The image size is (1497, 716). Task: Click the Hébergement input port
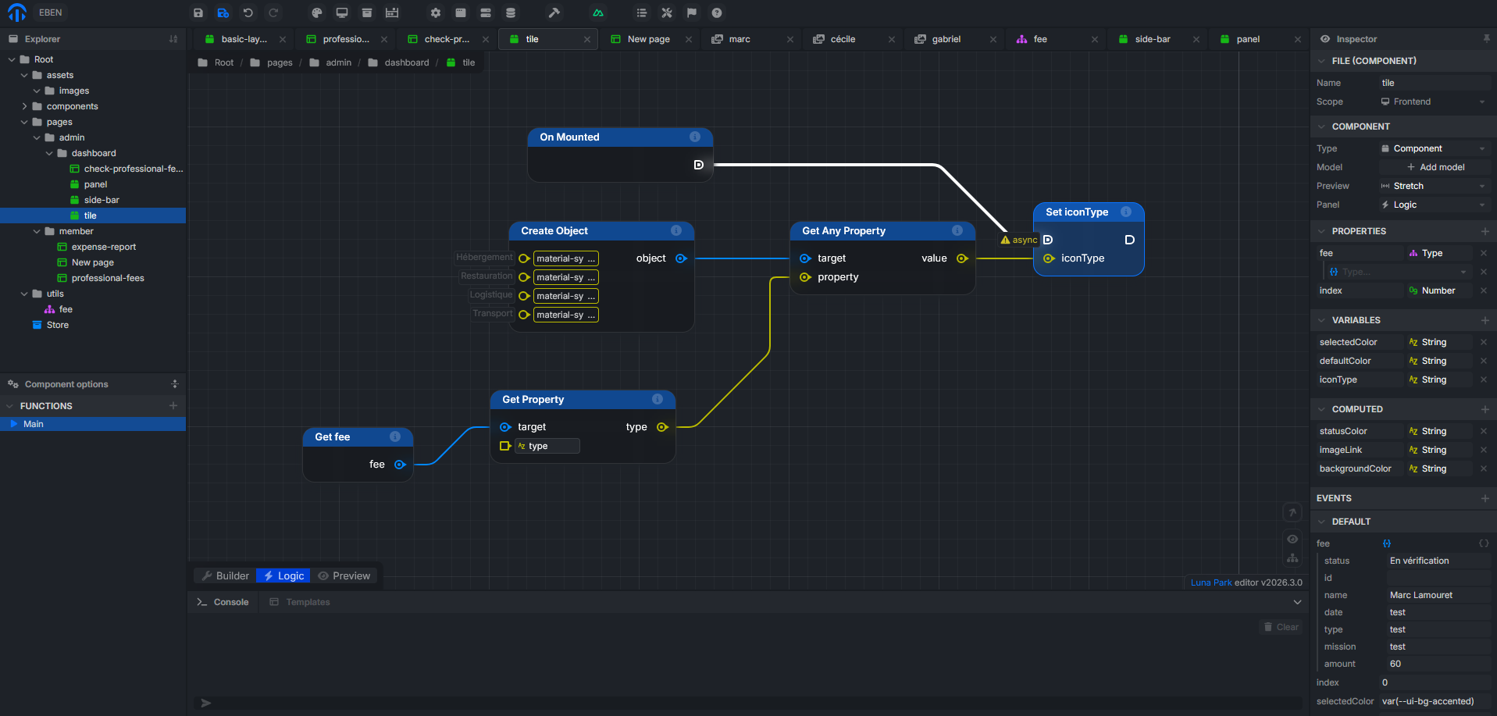click(524, 258)
